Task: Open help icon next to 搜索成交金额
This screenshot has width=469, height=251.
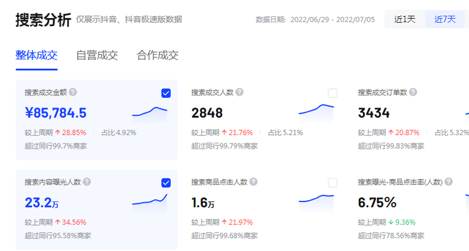Action: [73, 93]
